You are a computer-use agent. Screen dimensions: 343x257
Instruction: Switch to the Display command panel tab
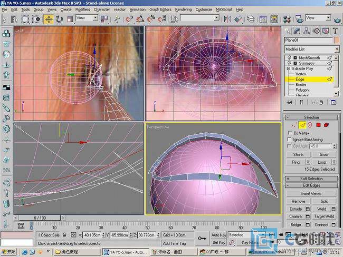(x=326, y=31)
